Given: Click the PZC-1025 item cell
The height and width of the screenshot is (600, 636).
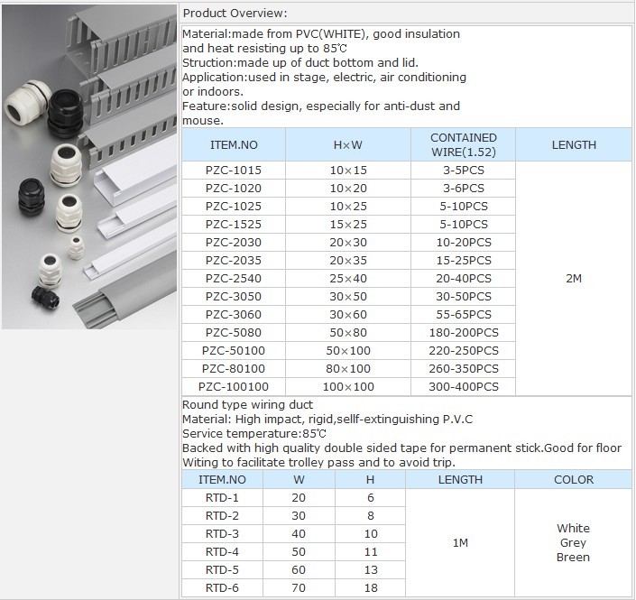Looking at the screenshot, I should pos(234,207).
